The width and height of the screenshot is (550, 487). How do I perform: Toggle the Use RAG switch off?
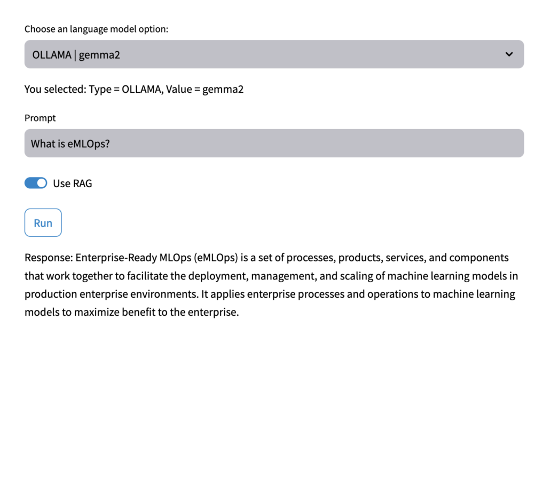[36, 183]
